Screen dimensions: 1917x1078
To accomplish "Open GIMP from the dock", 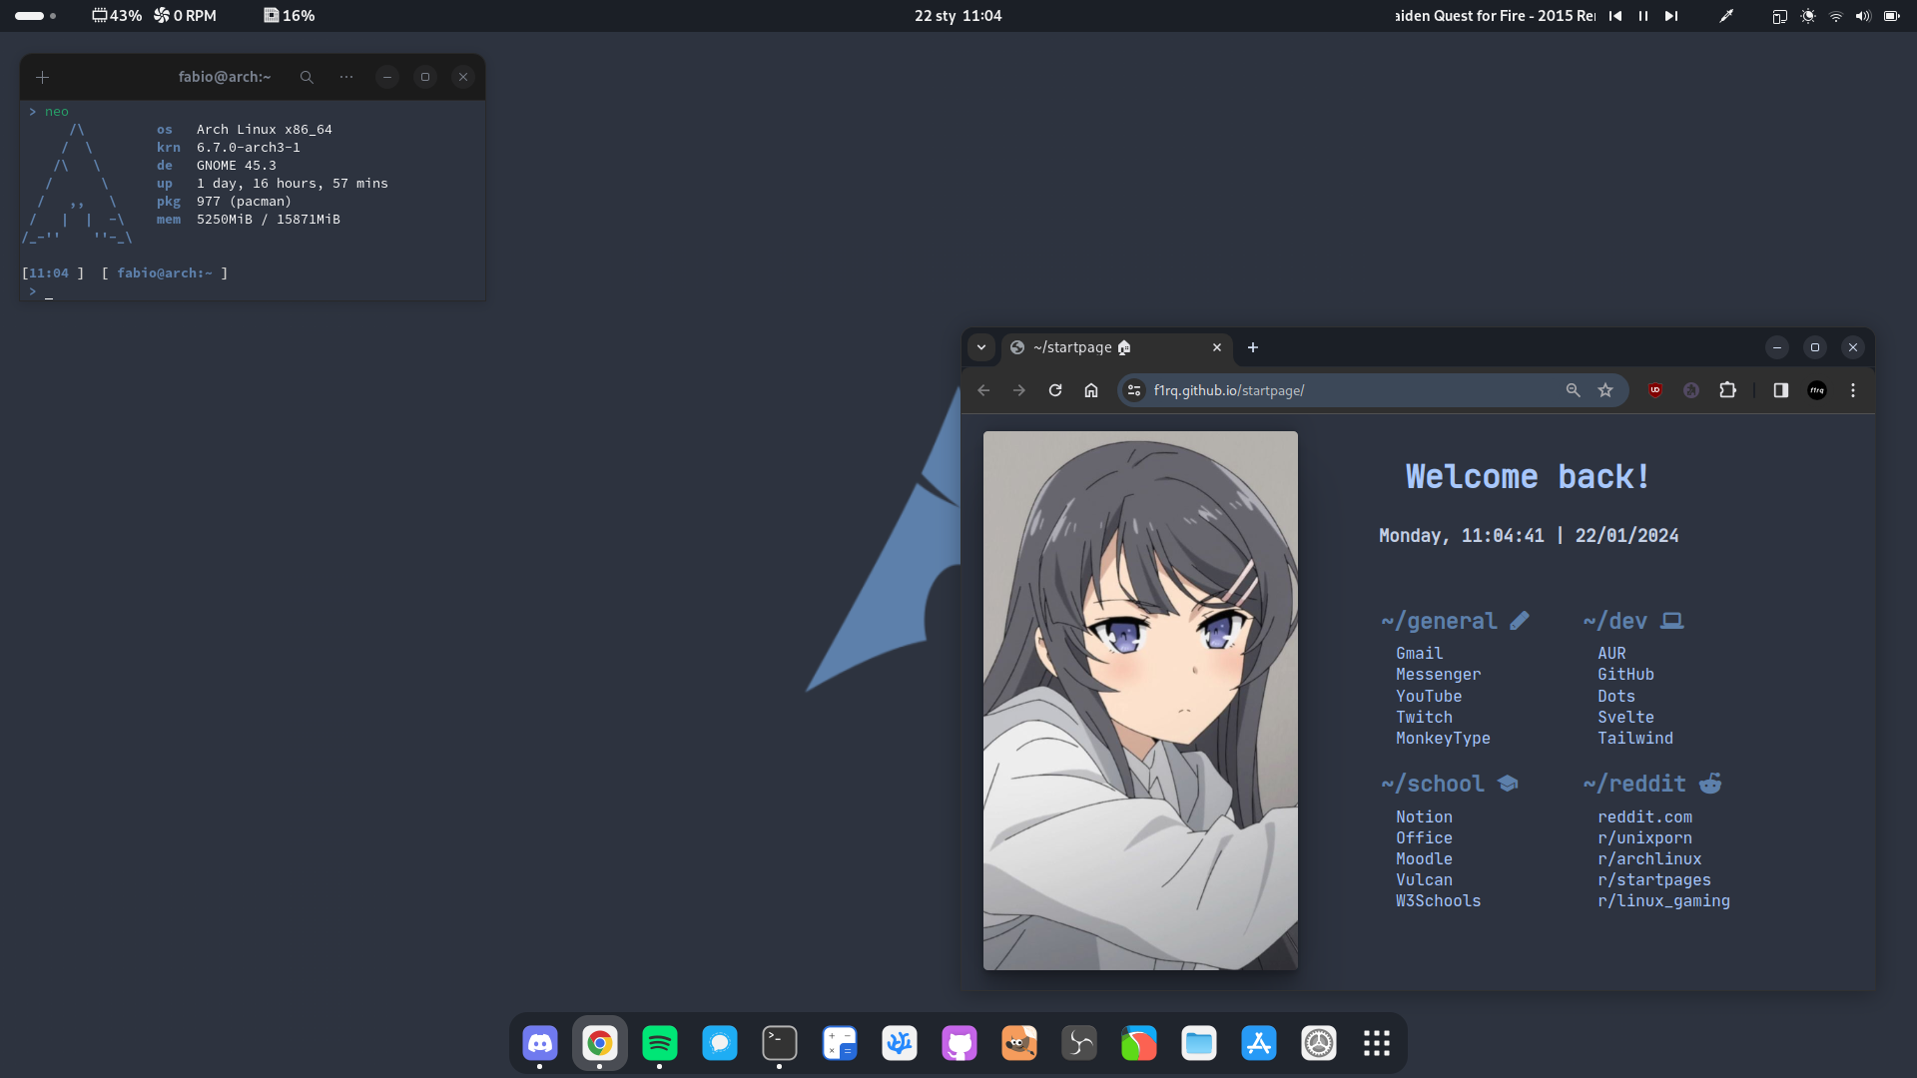I will [1019, 1043].
